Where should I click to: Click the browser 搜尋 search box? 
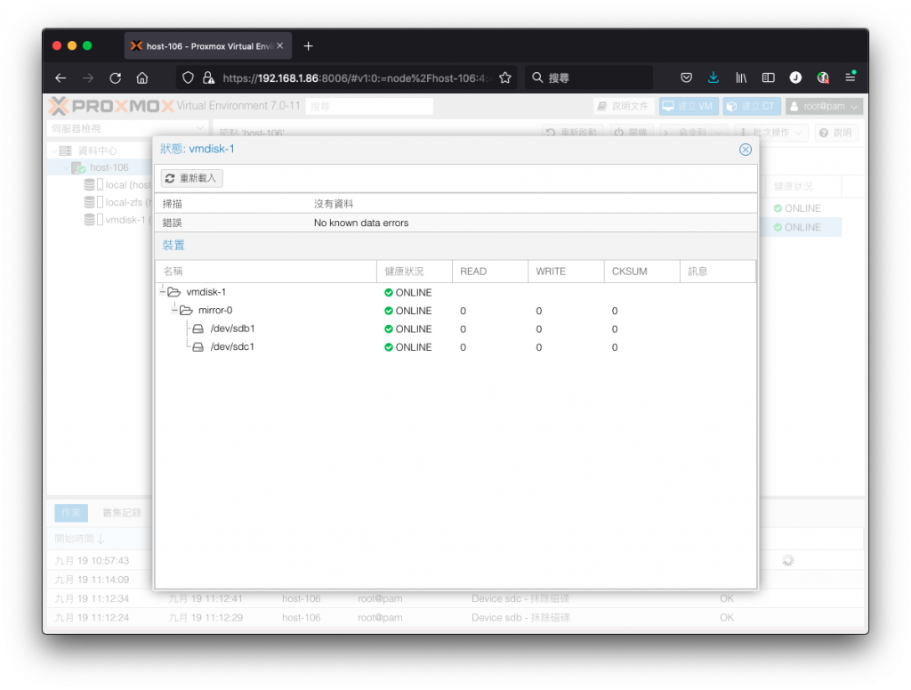pos(589,77)
